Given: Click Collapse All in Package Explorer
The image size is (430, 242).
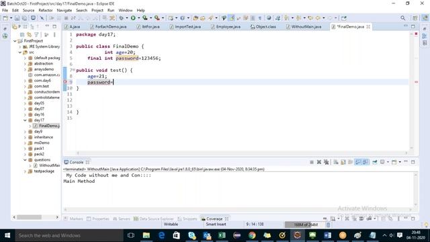Looking at the screenshot, I should [x=22, y=35].
